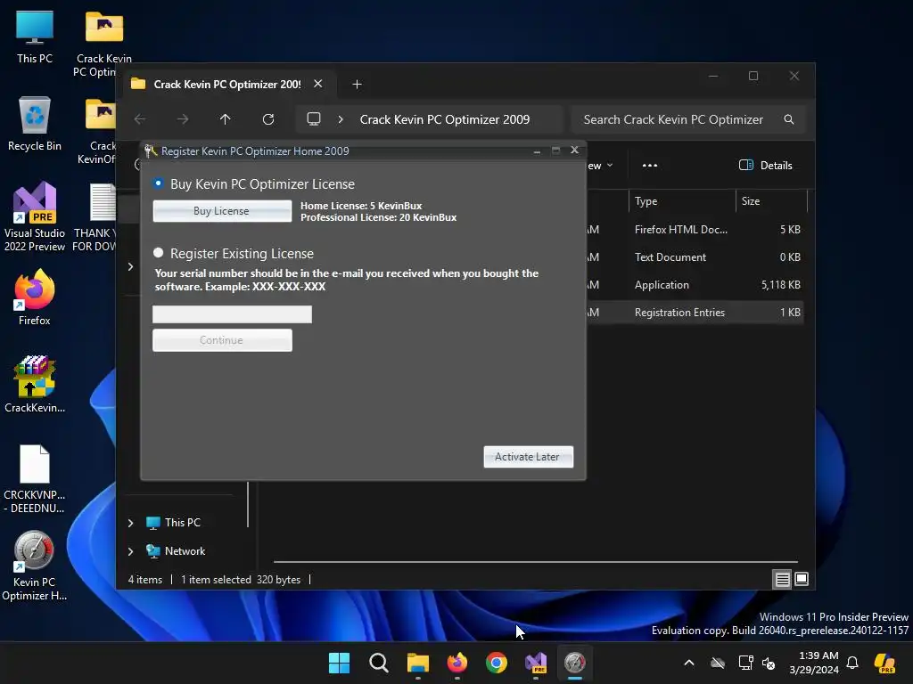Open a new File Explorer tab
Screen dimensions: 913x684
point(357,85)
